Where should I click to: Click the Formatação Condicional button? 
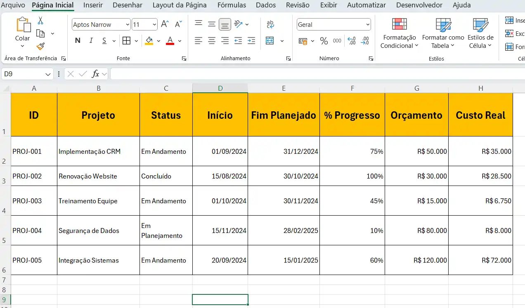[x=399, y=33]
